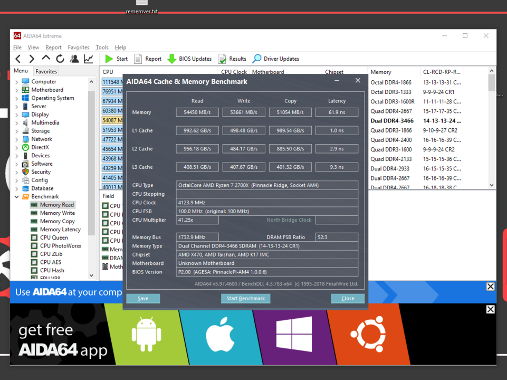This screenshot has height=380, width=507.
Task: Select Memory Copy benchmark in the tree
Action: coord(57,221)
